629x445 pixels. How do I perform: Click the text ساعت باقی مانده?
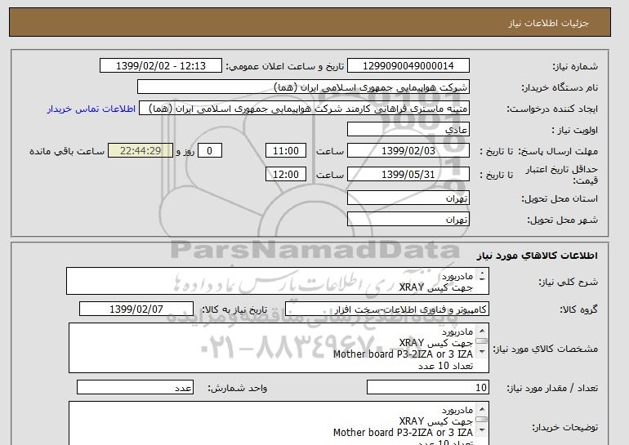click(67, 151)
